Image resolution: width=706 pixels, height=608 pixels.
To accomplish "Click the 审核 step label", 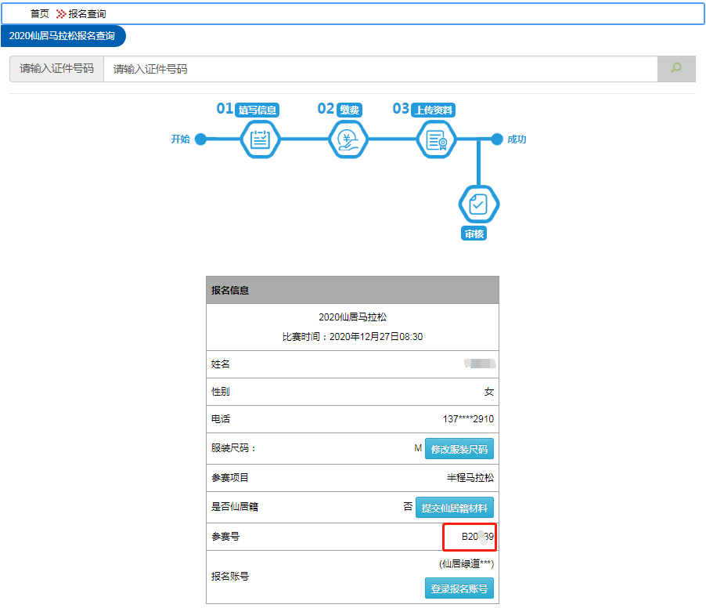I will click(474, 233).
